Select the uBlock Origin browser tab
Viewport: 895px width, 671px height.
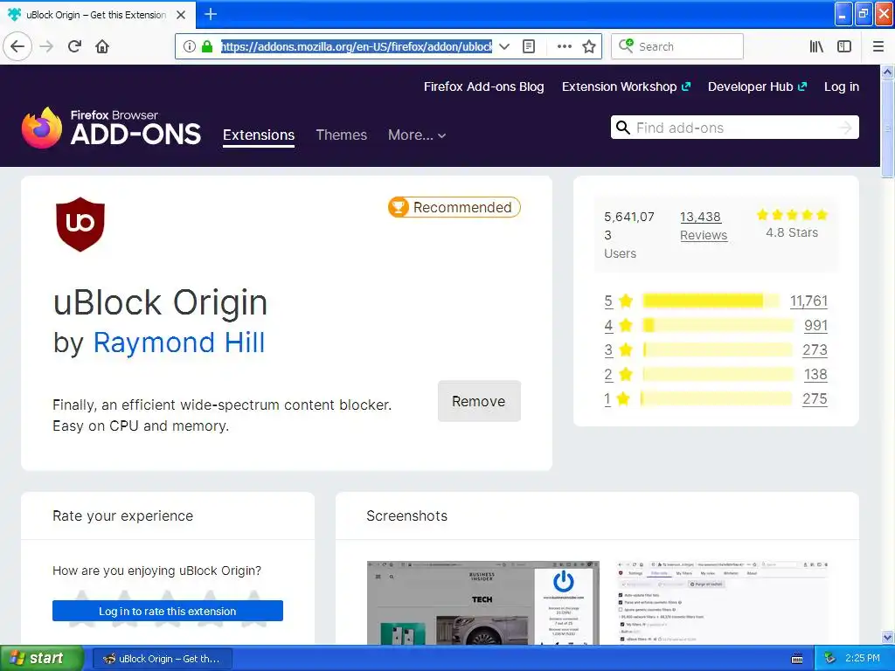pyautogui.click(x=97, y=15)
